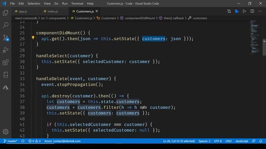The width and height of the screenshot is (266, 149).
Task: Click the master branch indicator
Action: [10, 141]
